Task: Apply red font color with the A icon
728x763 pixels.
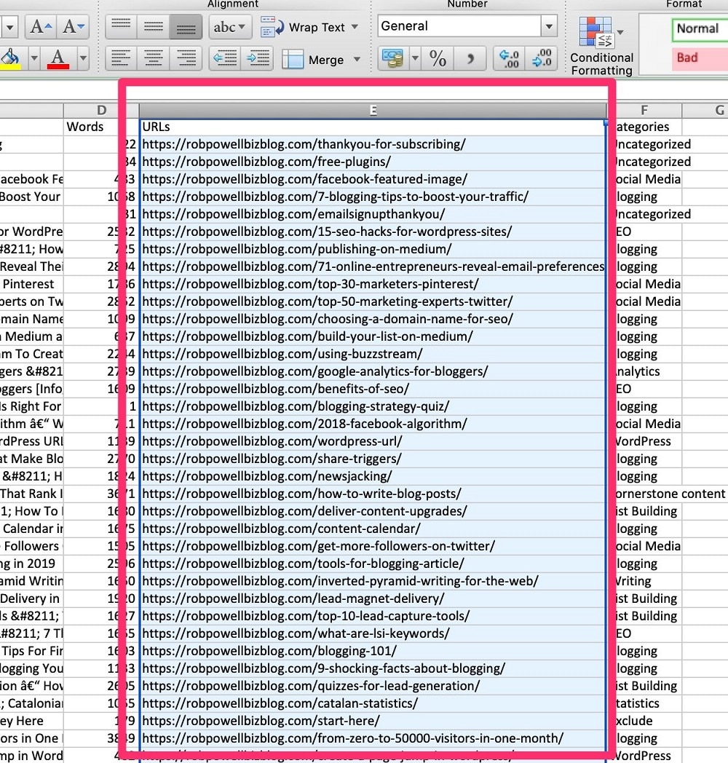Action: (58, 59)
